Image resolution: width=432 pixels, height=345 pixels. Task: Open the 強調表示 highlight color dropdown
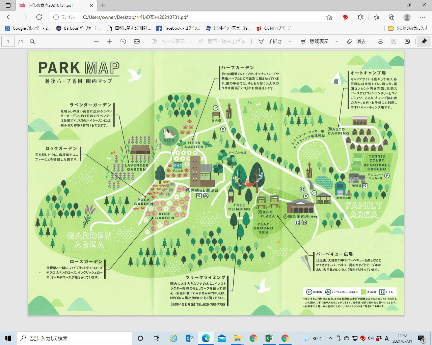point(336,41)
